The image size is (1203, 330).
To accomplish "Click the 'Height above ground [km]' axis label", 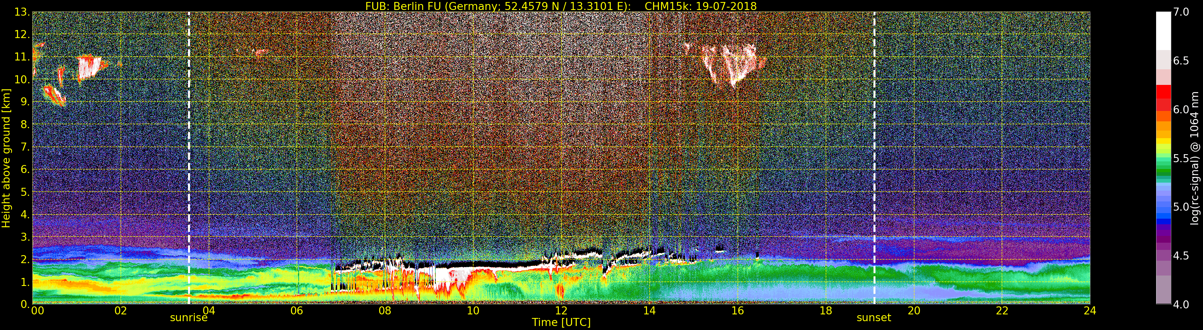I will [x=6, y=158].
